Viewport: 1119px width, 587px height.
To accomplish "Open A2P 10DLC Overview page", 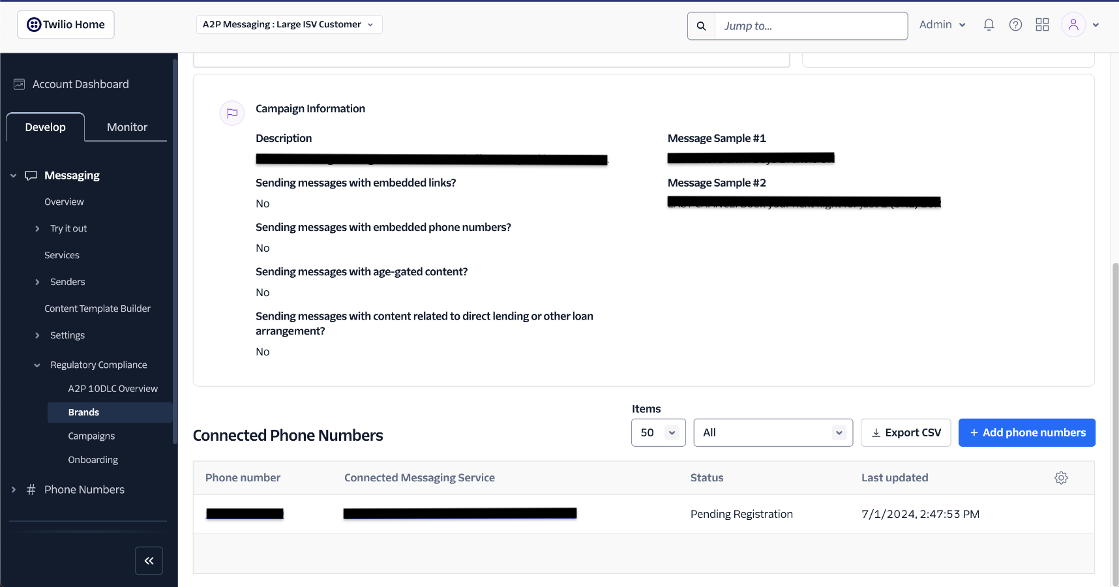I will pos(113,389).
